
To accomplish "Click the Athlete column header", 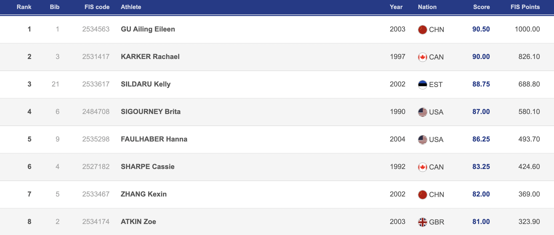I will click(131, 7).
